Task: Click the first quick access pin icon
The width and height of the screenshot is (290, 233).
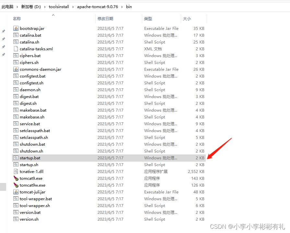Action: tap(4, 31)
